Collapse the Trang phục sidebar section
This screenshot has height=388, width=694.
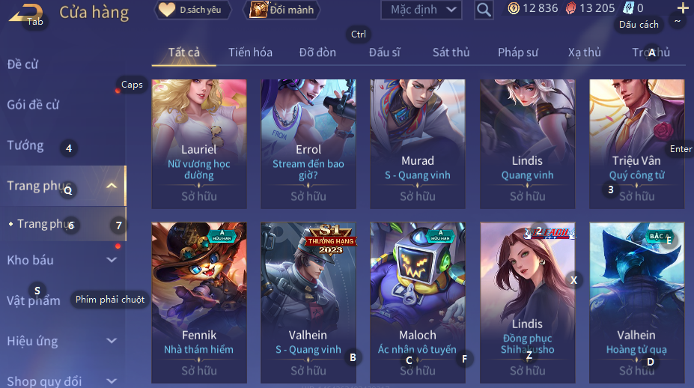coord(112,186)
